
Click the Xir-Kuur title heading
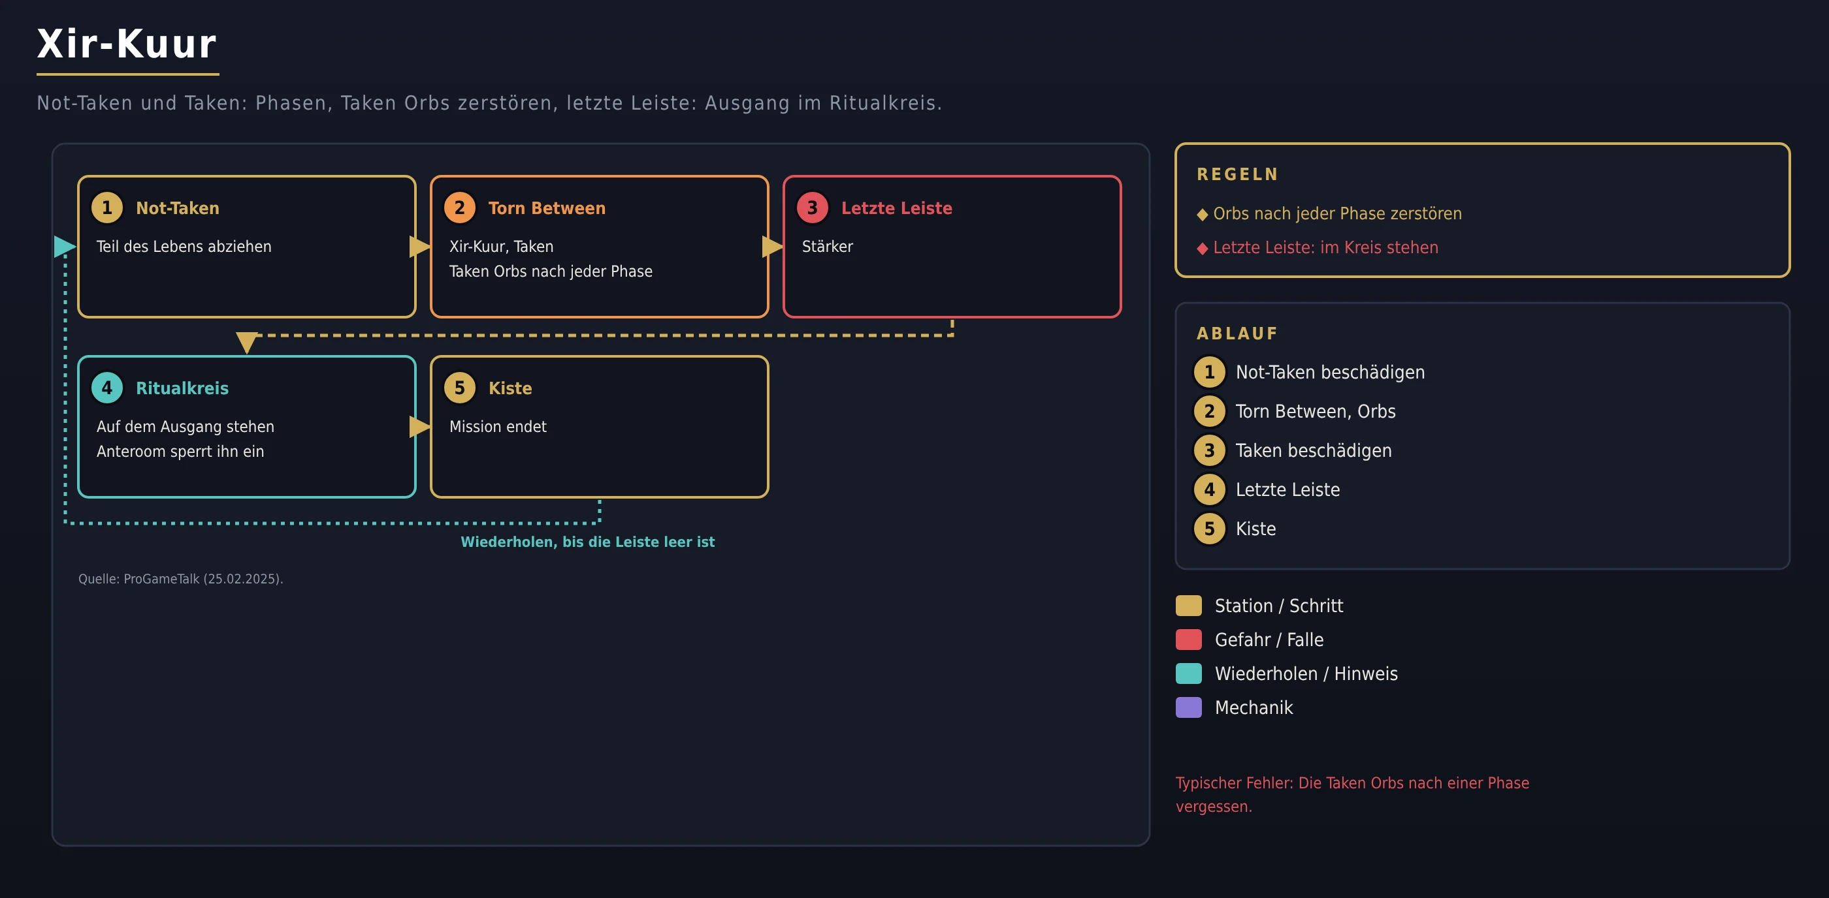(127, 44)
